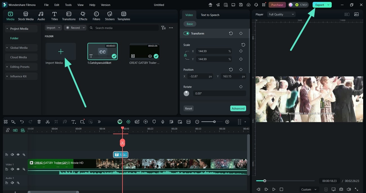Switch to the Text to Speech tab
The height and width of the screenshot is (193, 366).
click(x=210, y=15)
